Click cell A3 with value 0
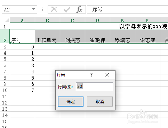The image size is (168, 128). pos(22,47)
